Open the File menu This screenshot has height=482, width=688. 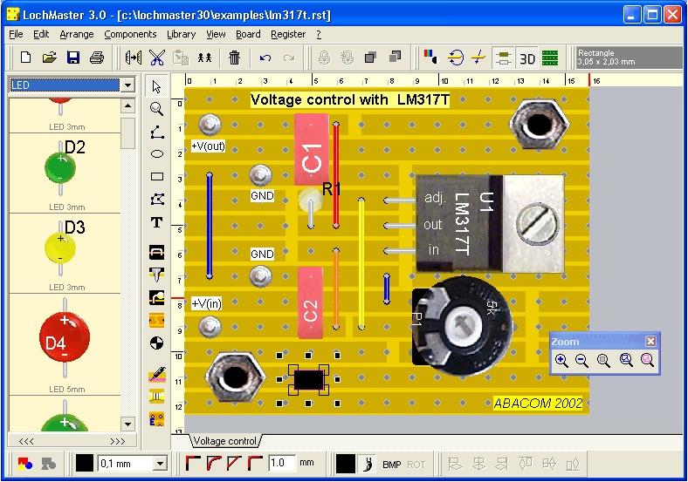(x=16, y=34)
